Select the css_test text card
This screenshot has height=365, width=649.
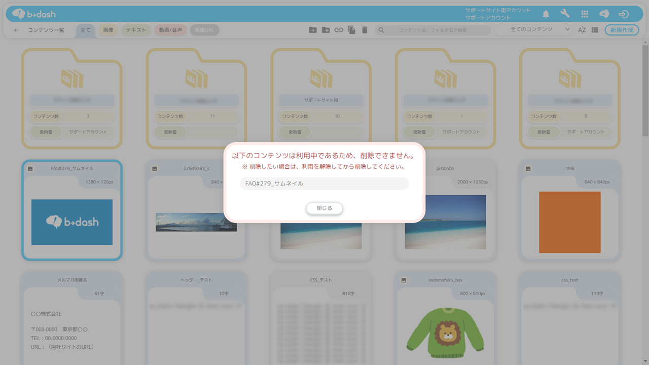pos(570,318)
